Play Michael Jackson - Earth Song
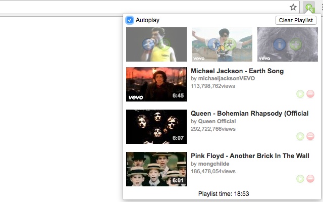 tap(300, 94)
